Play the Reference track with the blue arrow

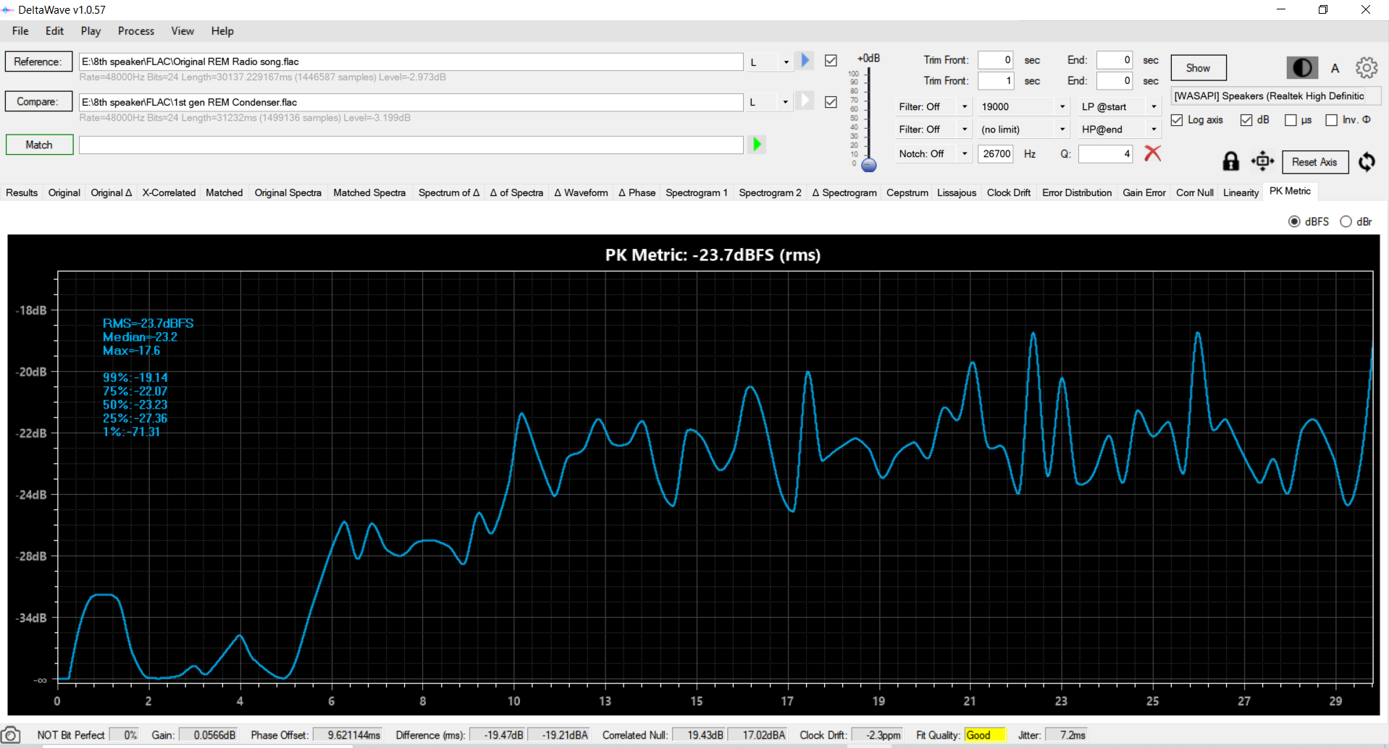click(805, 61)
